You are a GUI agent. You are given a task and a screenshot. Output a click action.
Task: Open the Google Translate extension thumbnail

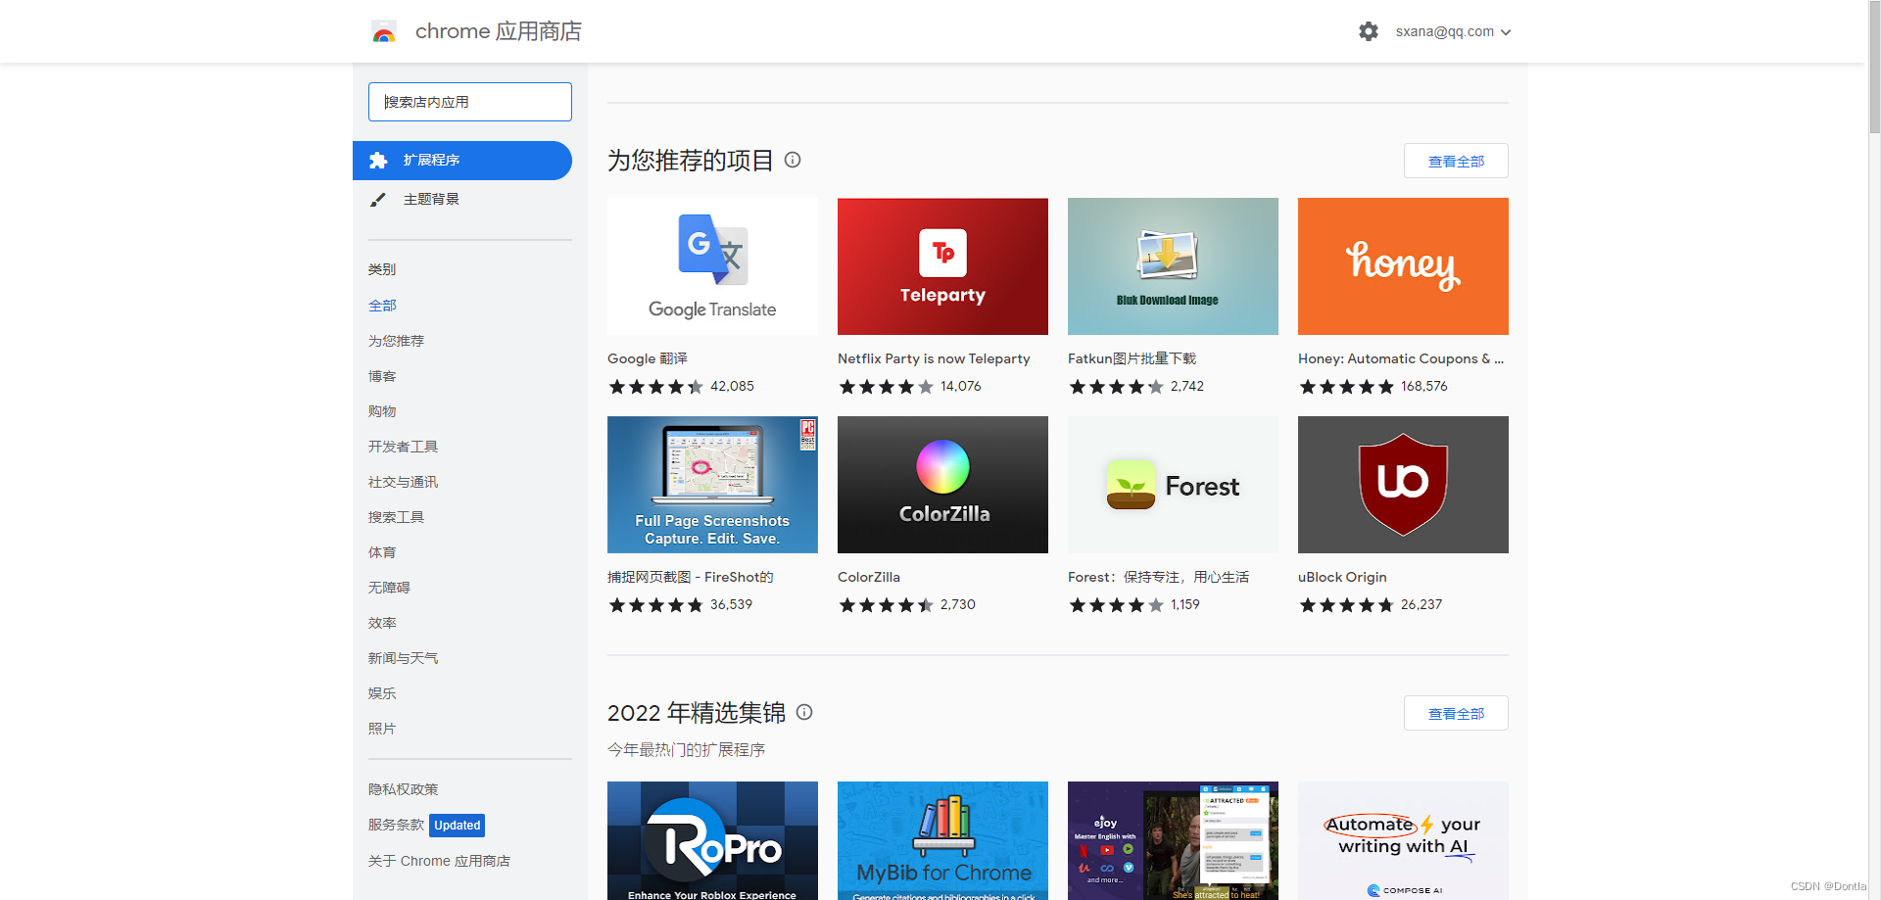[712, 266]
